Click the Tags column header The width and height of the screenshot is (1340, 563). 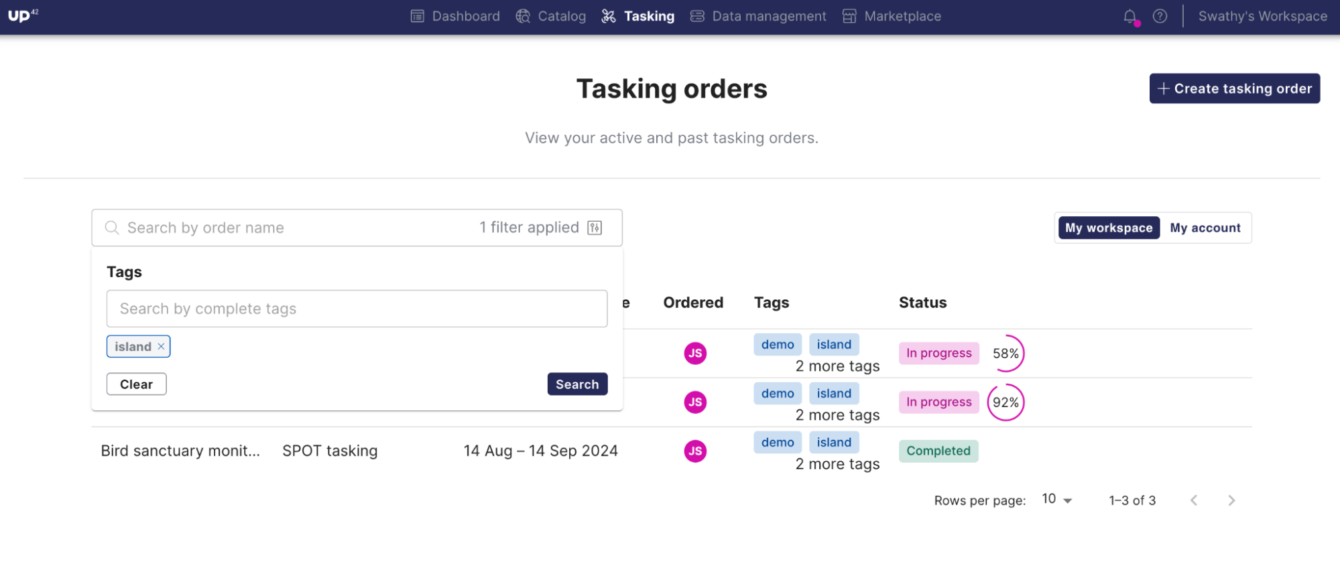click(772, 303)
